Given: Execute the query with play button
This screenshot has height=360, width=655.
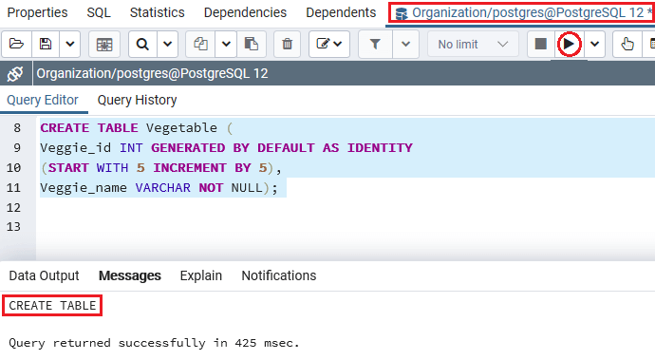Looking at the screenshot, I should [569, 44].
